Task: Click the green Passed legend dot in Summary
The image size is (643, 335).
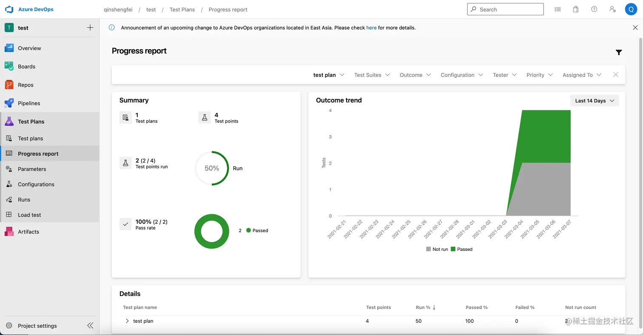Action: (248, 231)
